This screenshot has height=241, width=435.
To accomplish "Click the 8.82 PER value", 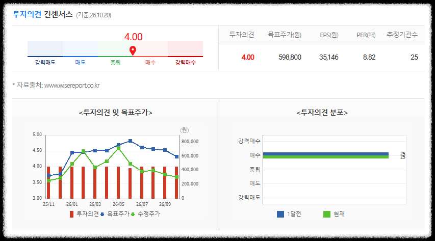I will [369, 57].
